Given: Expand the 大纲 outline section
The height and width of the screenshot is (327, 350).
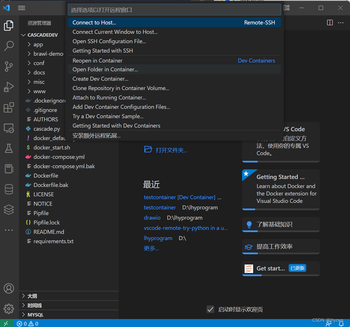Looking at the screenshot, I should (x=69, y=296).
